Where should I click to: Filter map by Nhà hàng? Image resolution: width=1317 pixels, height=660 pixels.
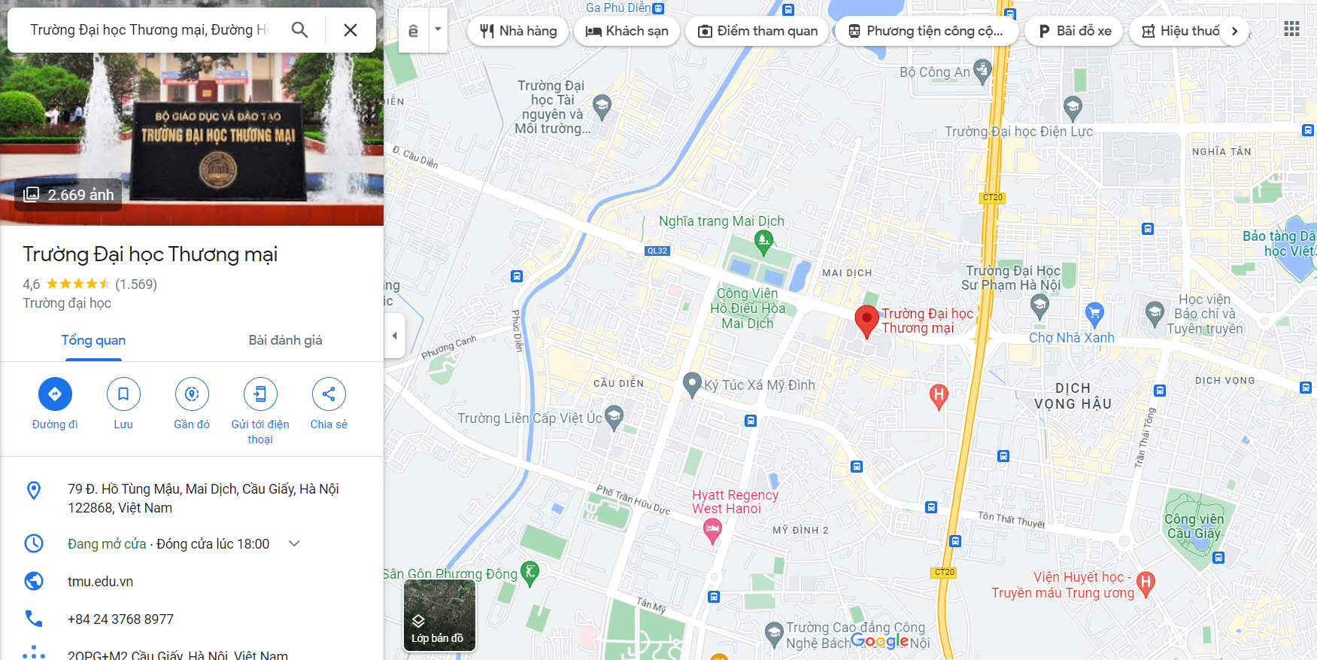[x=518, y=31]
